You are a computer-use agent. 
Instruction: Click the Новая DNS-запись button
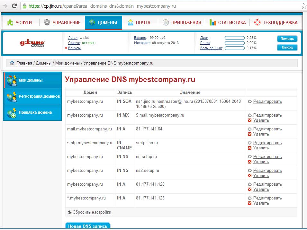88,226
